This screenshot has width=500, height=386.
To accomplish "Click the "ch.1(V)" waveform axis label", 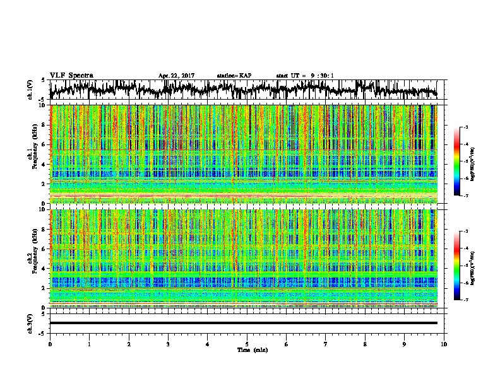I will (x=30, y=90).
